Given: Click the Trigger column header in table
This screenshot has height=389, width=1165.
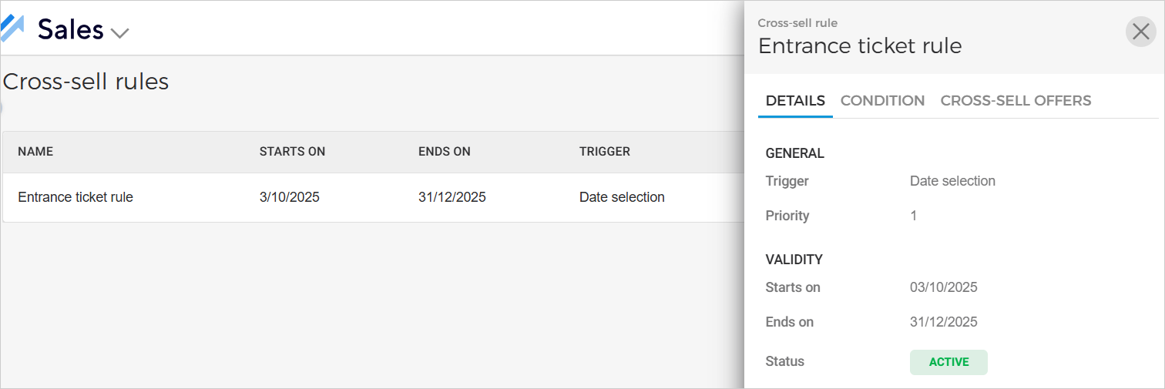Looking at the screenshot, I should (604, 152).
